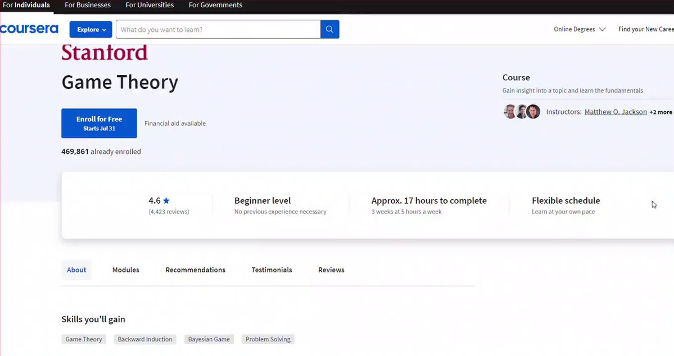Click the Financial aid available link

[175, 124]
